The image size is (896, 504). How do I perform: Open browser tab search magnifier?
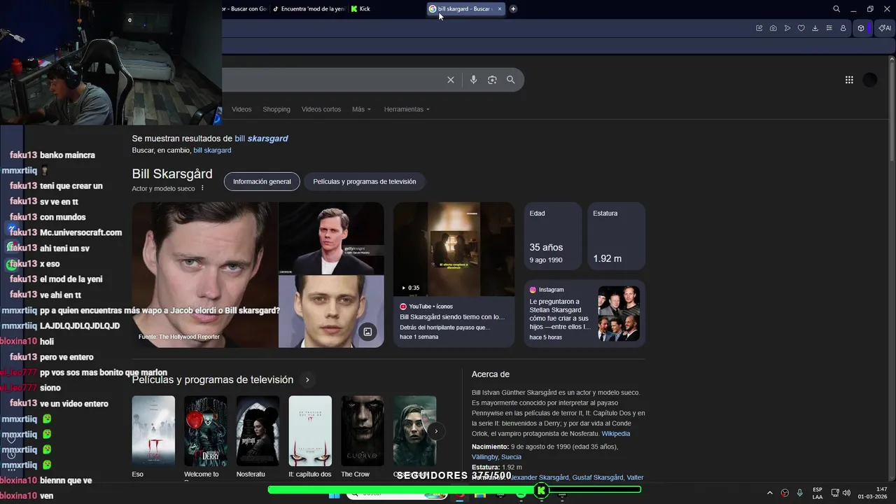click(x=836, y=9)
